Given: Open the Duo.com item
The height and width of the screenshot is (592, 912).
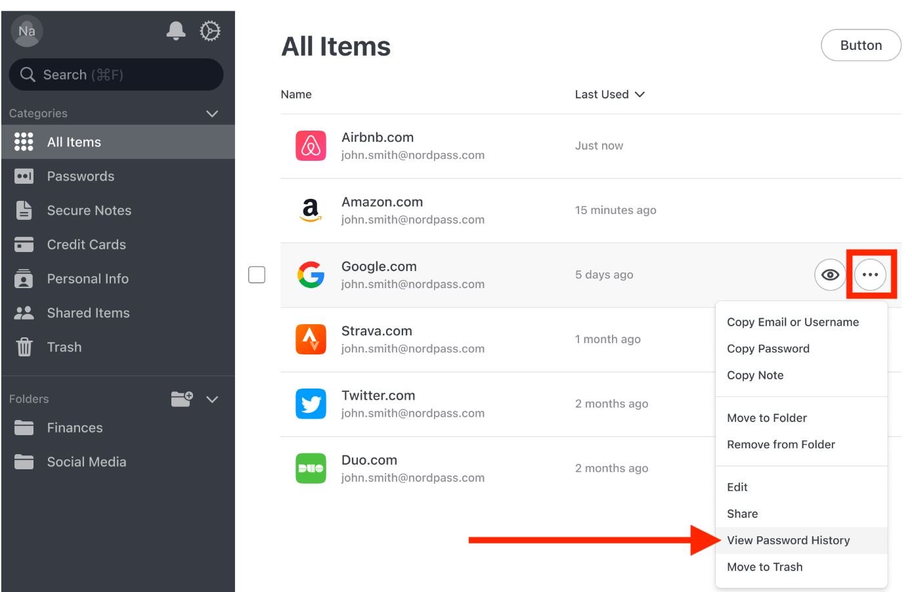Looking at the screenshot, I should pos(369,460).
